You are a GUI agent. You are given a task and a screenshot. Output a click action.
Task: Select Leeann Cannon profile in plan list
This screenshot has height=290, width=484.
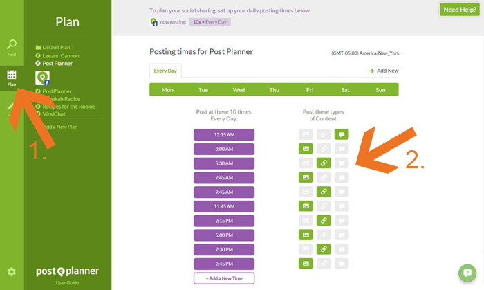click(x=57, y=56)
